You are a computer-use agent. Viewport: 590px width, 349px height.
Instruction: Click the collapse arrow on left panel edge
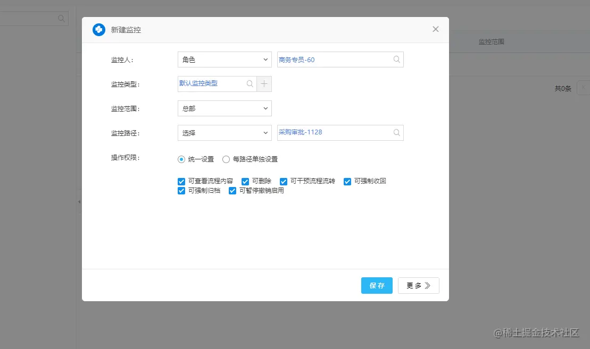click(x=79, y=202)
